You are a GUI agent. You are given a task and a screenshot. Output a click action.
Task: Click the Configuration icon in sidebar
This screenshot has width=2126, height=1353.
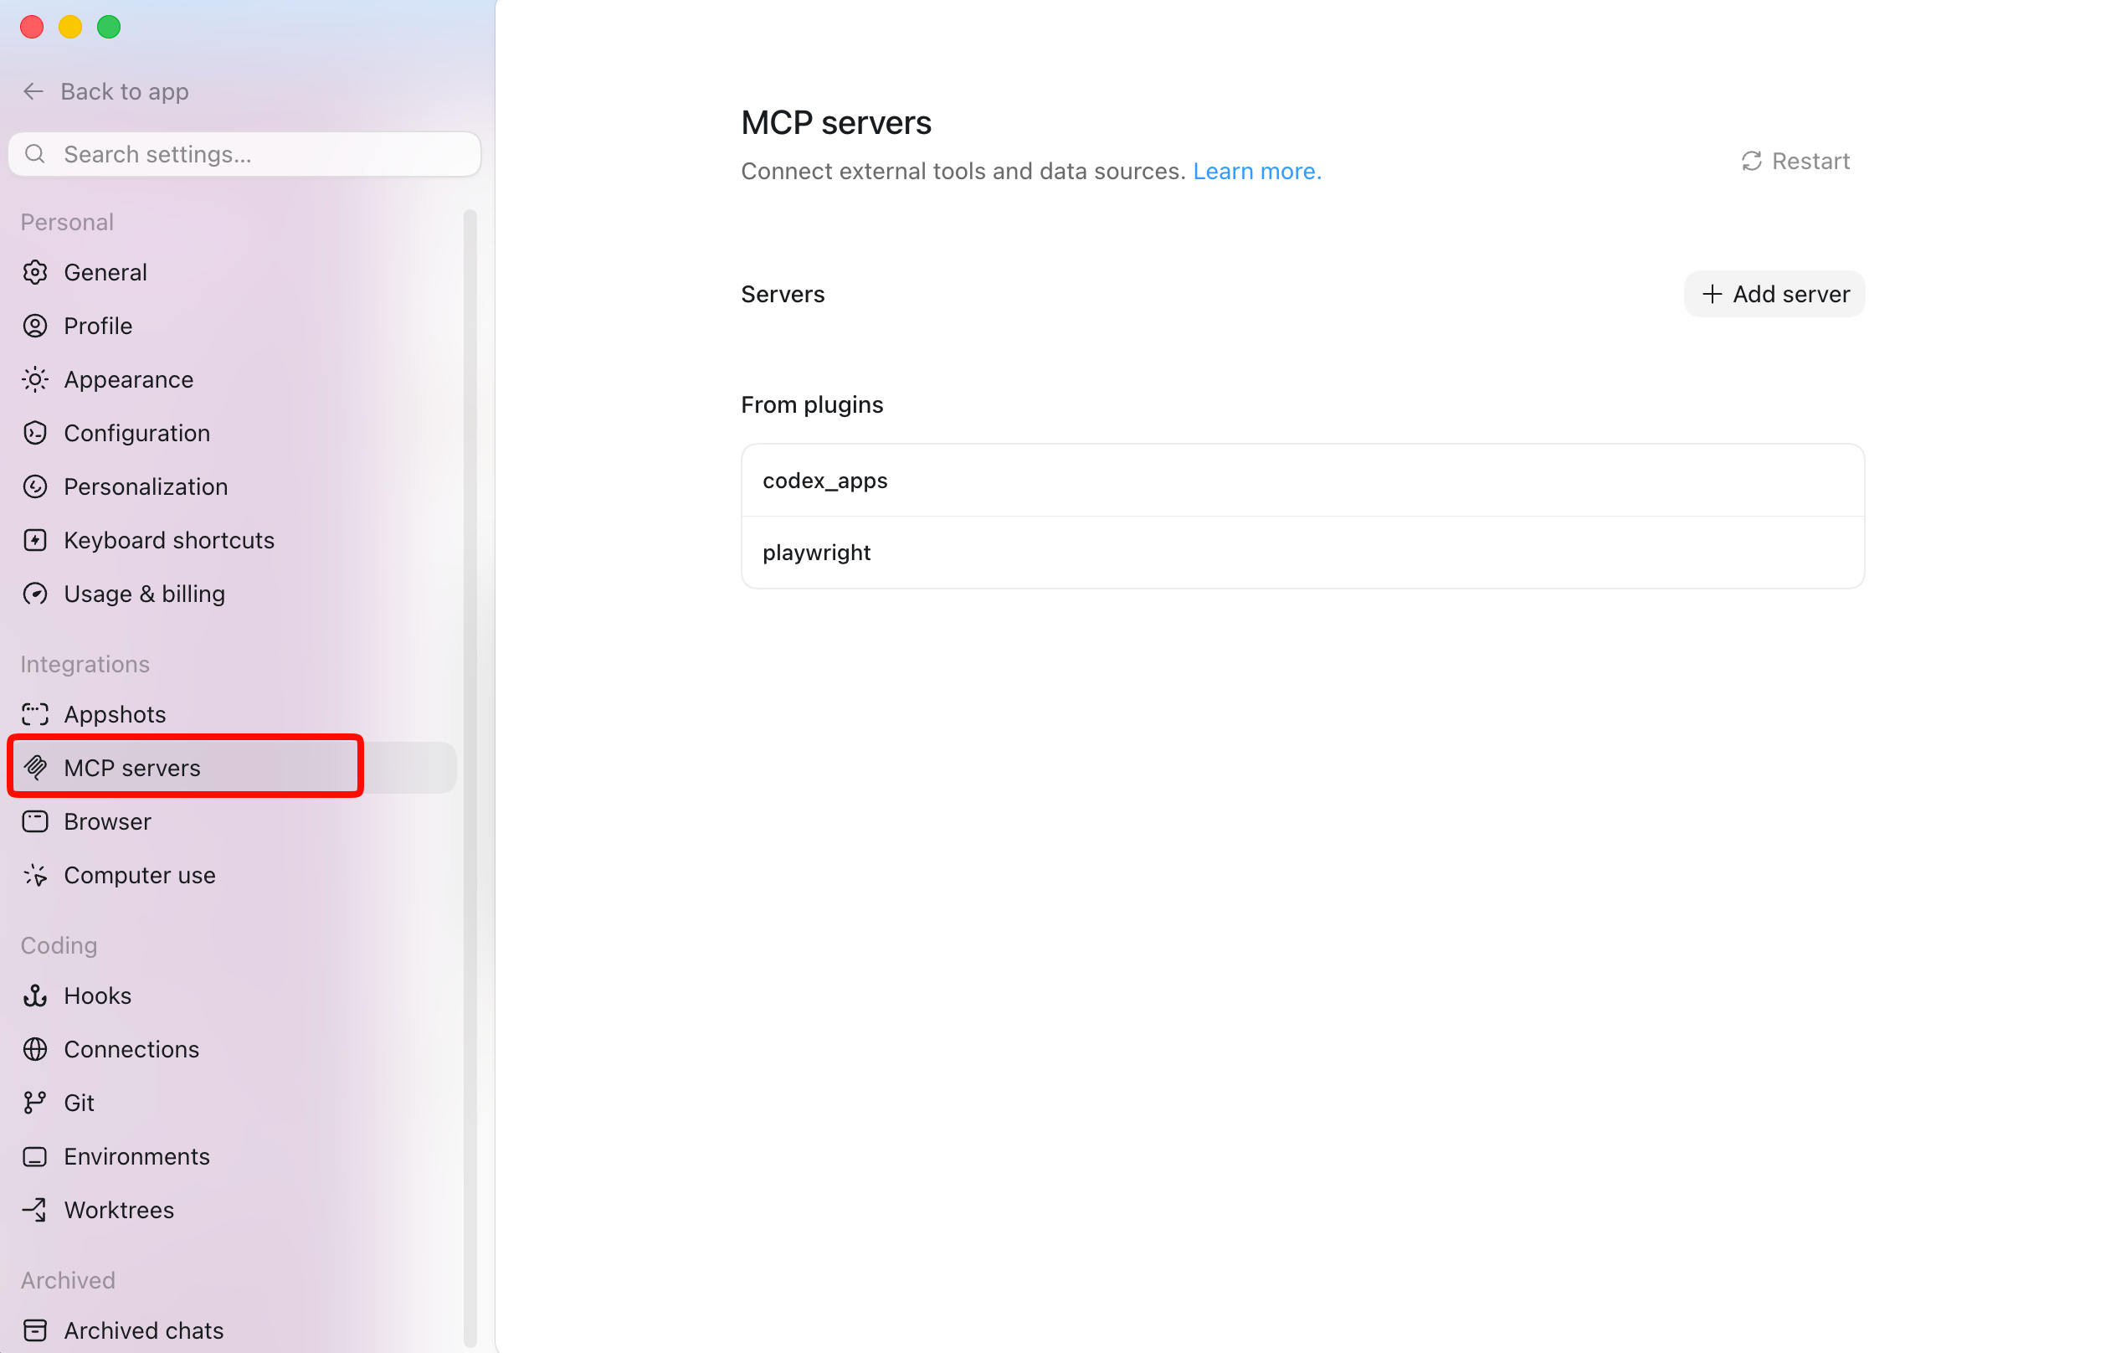click(x=35, y=433)
